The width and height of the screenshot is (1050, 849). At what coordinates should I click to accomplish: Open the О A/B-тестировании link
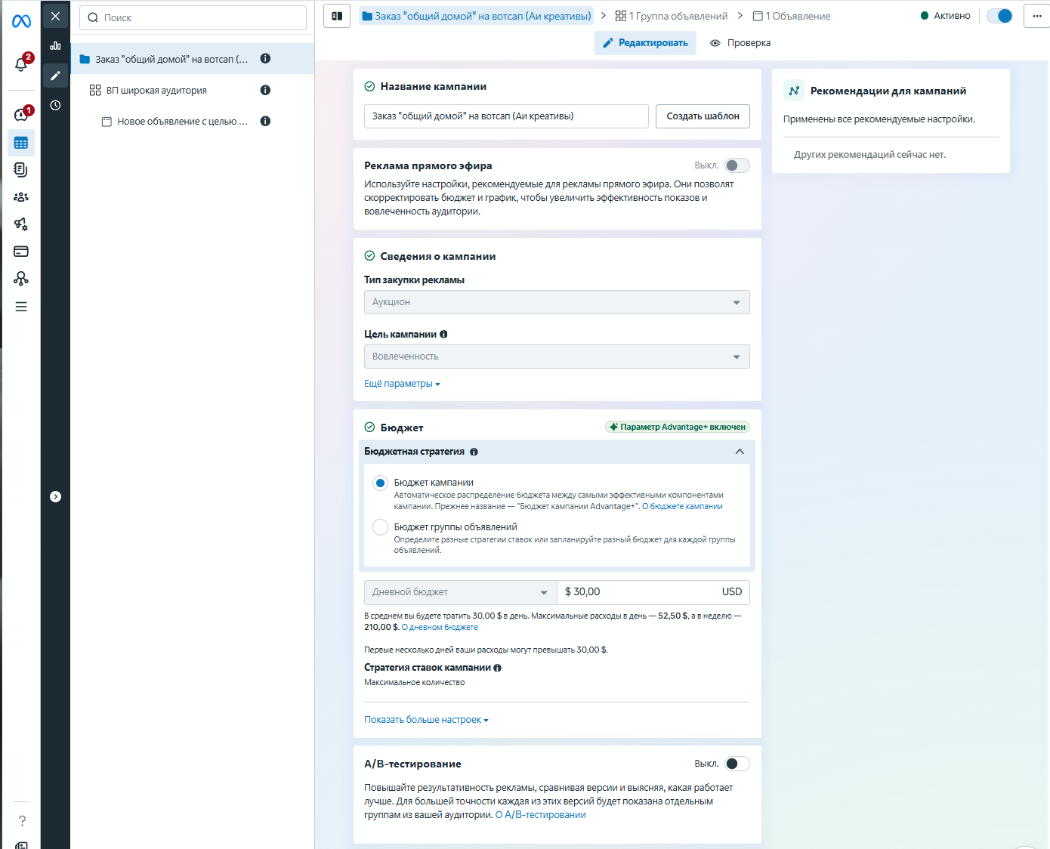click(541, 815)
